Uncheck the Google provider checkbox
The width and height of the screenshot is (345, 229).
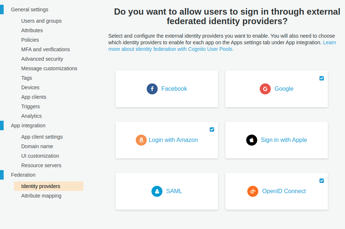pos(322,78)
